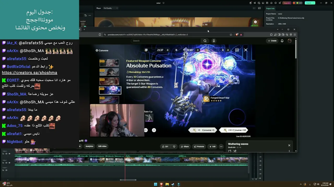The width and height of the screenshot is (334, 187).
Task: Click the Wuthering waves playlist title
Action: (238, 144)
